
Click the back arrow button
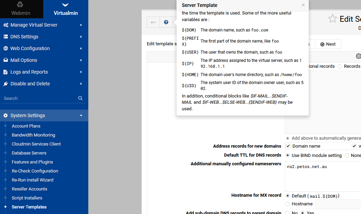tap(153, 22)
